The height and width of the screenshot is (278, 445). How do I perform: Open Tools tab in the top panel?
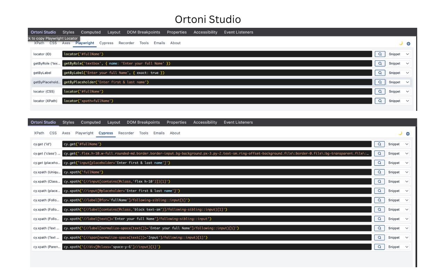(x=144, y=43)
